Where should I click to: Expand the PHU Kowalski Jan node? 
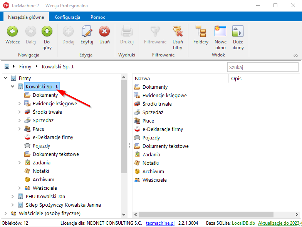[x=13, y=196]
